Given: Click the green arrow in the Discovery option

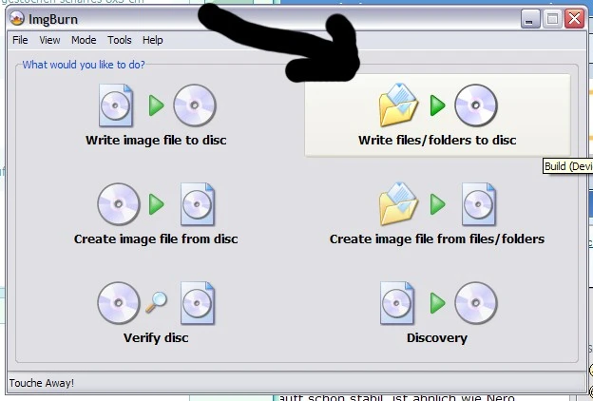Looking at the screenshot, I should [438, 303].
